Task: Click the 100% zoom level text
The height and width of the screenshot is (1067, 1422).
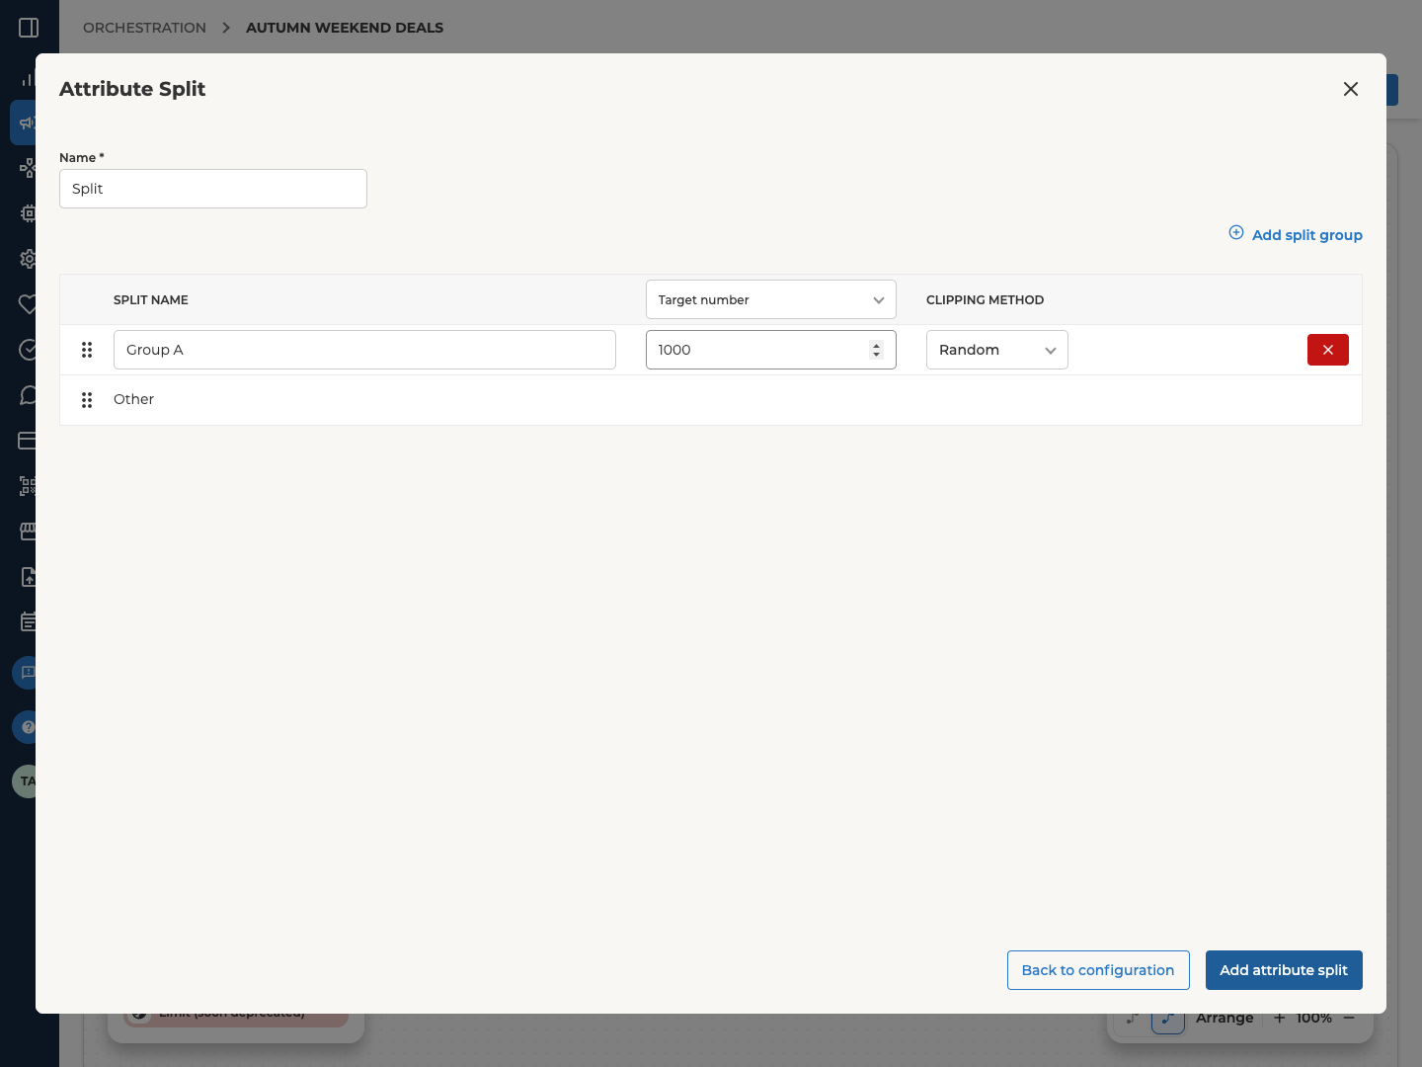Action: (x=1314, y=1019)
